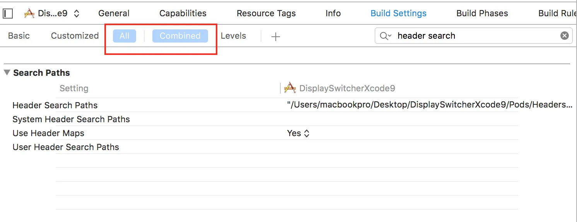Switch to the General tab
The image size is (577, 222).
pos(114,13)
